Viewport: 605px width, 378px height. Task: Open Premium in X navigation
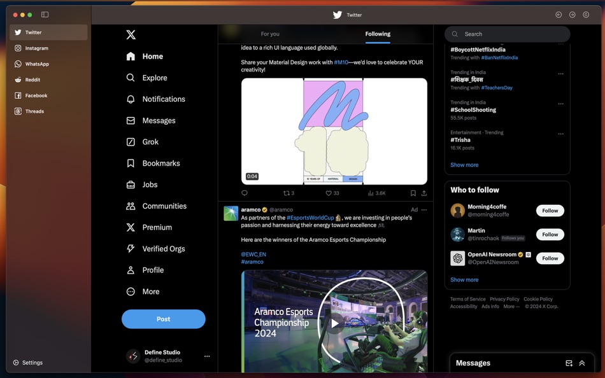pos(149,228)
